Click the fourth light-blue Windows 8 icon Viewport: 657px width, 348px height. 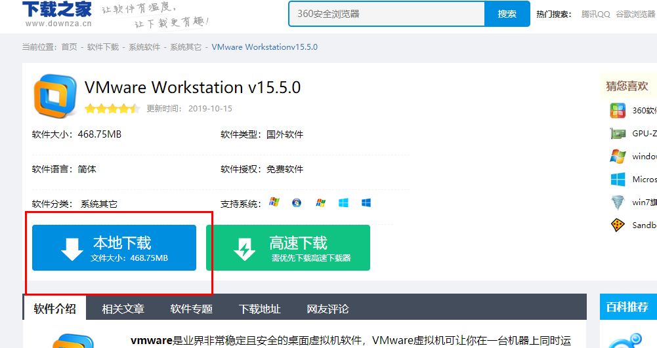pyautogui.click(x=343, y=203)
